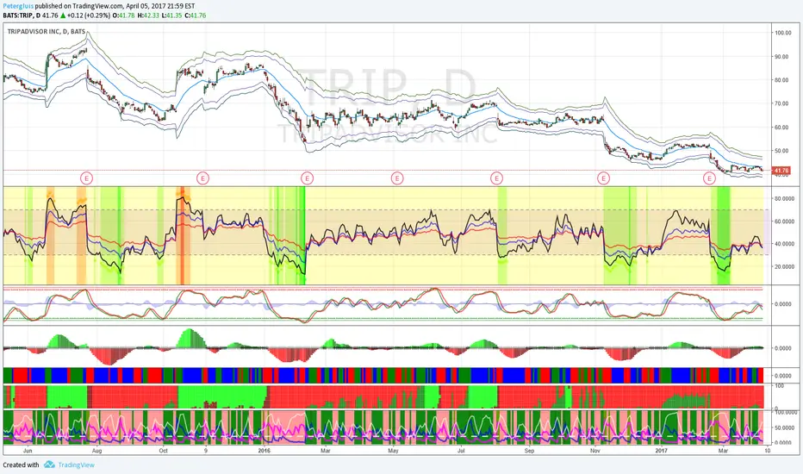Select the earnings E marker above May label
Viewport: 803px width, 474px height.
tap(397, 178)
